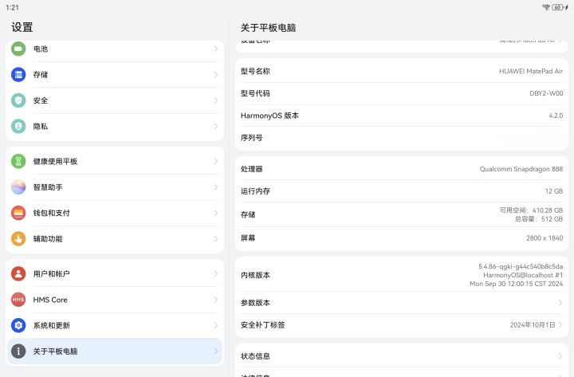Tap the Privacy icon

(18, 126)
